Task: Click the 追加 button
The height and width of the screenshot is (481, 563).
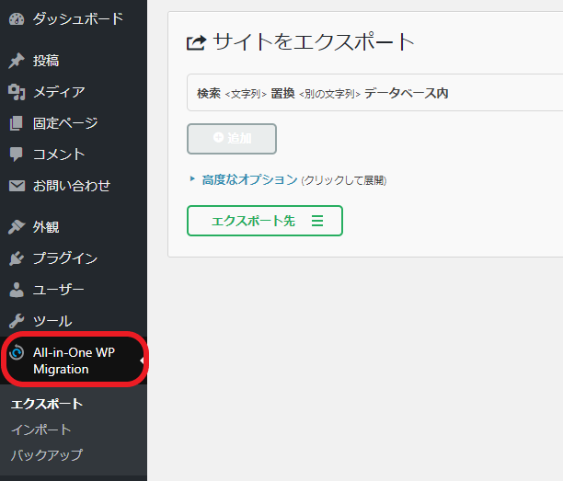Action: pos(232,139)
